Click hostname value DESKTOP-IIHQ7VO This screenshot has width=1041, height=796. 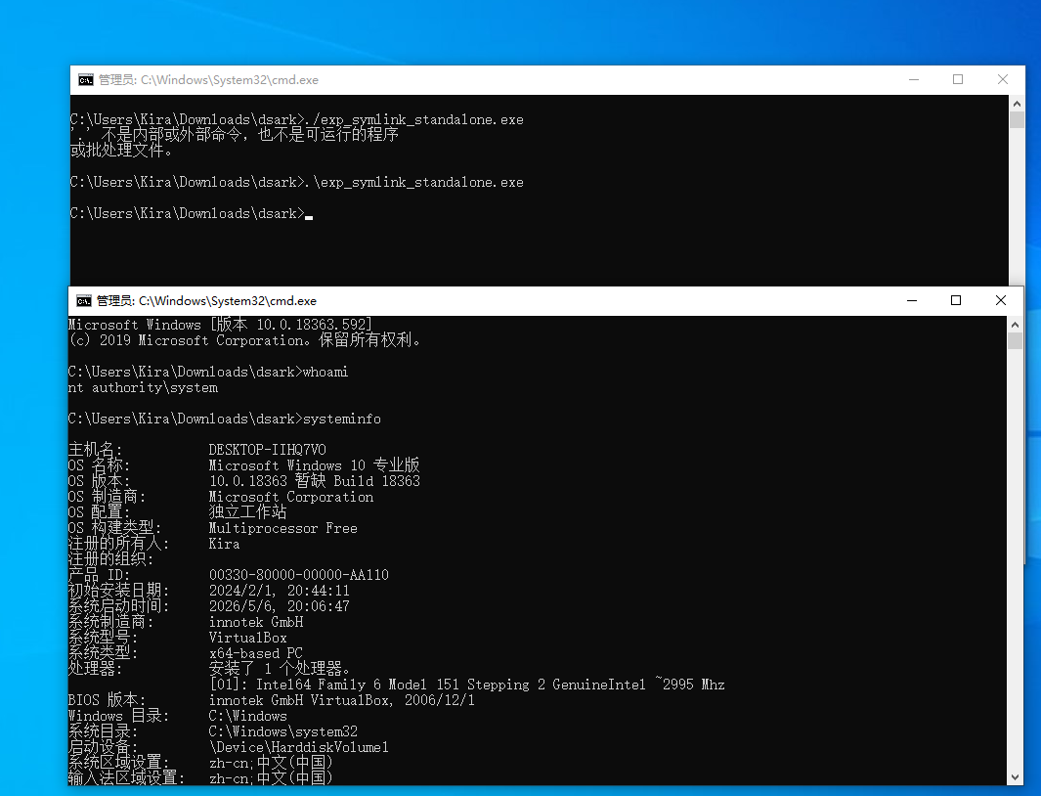coord(268,450)
